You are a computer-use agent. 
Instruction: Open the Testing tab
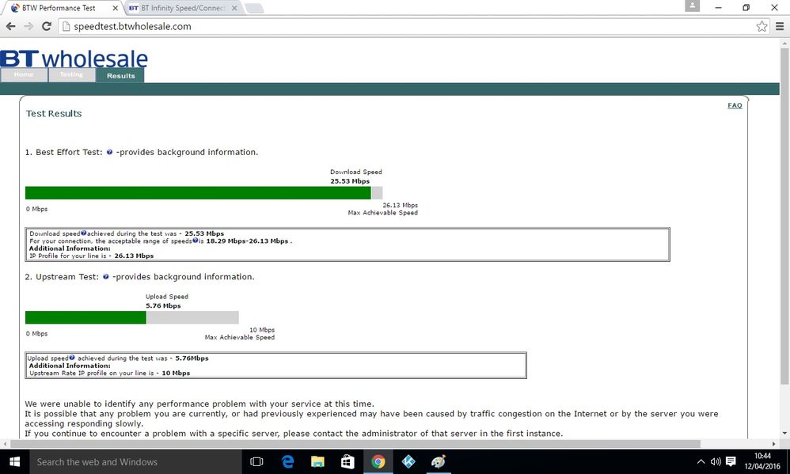coord(71,74)
